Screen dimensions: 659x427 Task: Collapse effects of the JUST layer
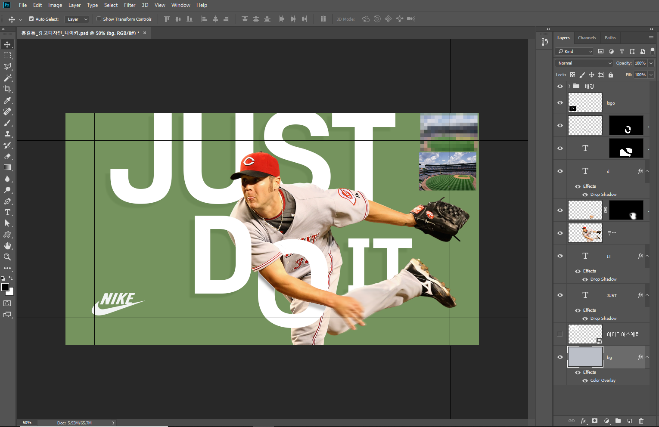[x=647, y=295]
